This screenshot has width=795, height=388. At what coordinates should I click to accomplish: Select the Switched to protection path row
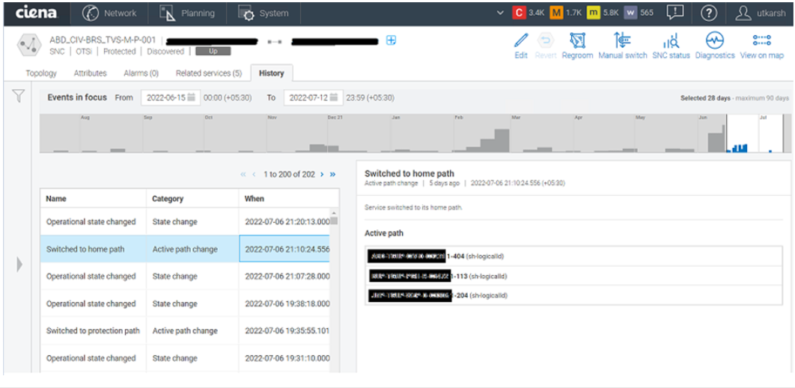(185, 330)
